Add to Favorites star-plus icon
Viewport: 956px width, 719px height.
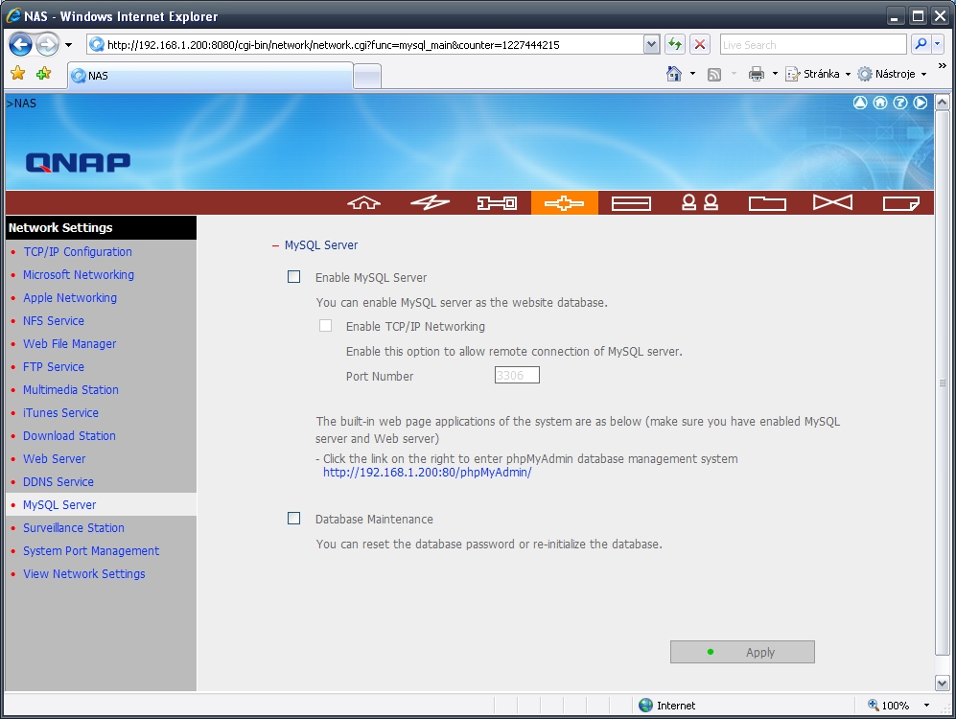(44, 74)
